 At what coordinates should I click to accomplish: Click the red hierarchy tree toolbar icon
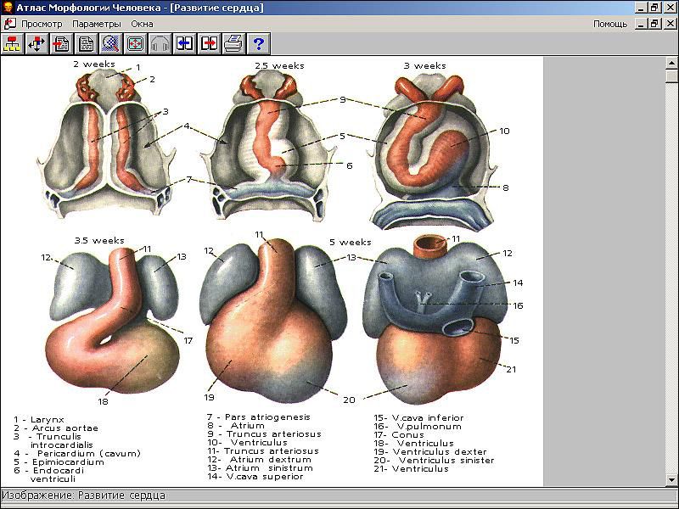pyautogui.click(x=13, y=43)
